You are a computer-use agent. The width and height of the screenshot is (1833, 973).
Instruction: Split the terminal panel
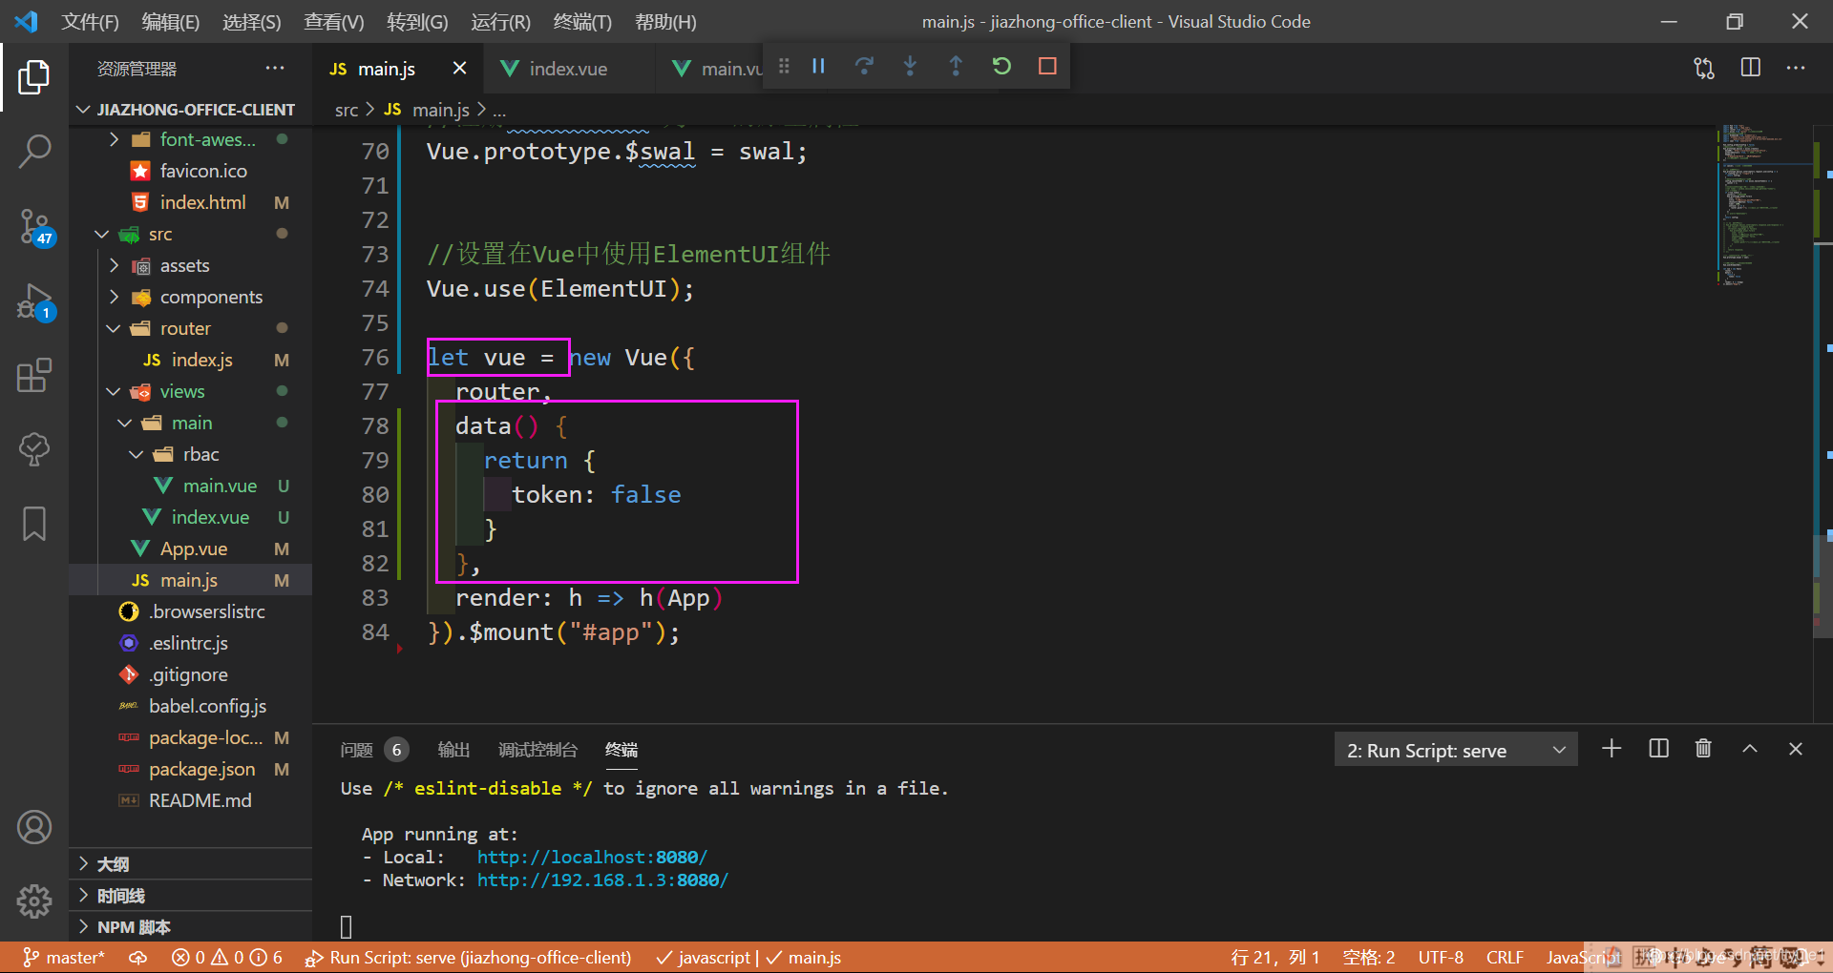(1658, 749)
